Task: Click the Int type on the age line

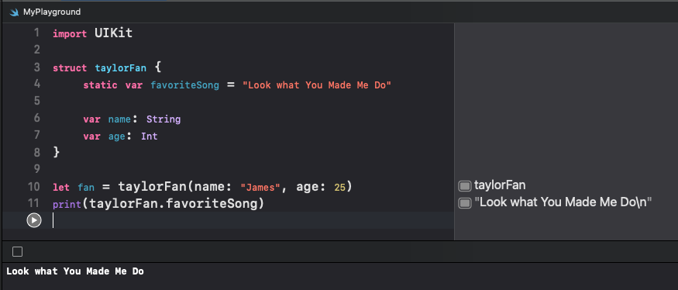Action: point(150,136)
